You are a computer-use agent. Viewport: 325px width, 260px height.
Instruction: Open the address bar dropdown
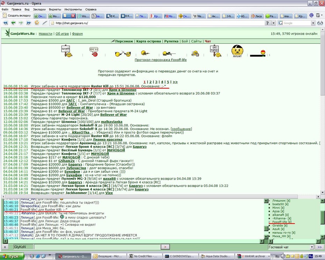[274, 23]
